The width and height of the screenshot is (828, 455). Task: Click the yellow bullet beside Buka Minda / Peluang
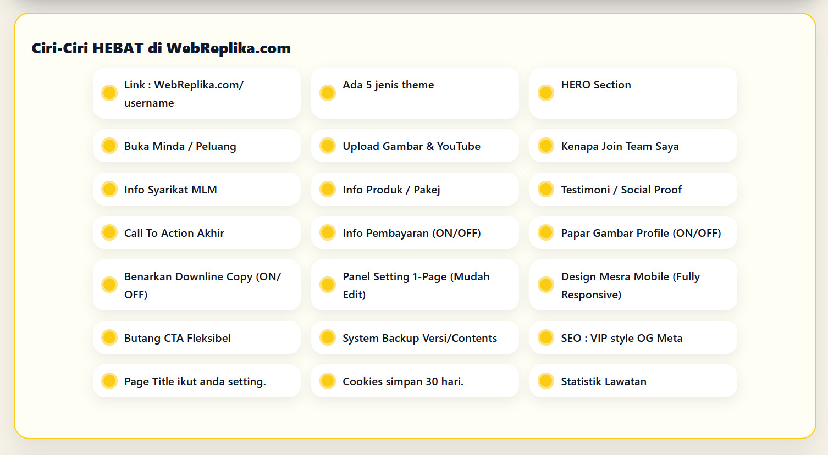(x=109, y=146)
